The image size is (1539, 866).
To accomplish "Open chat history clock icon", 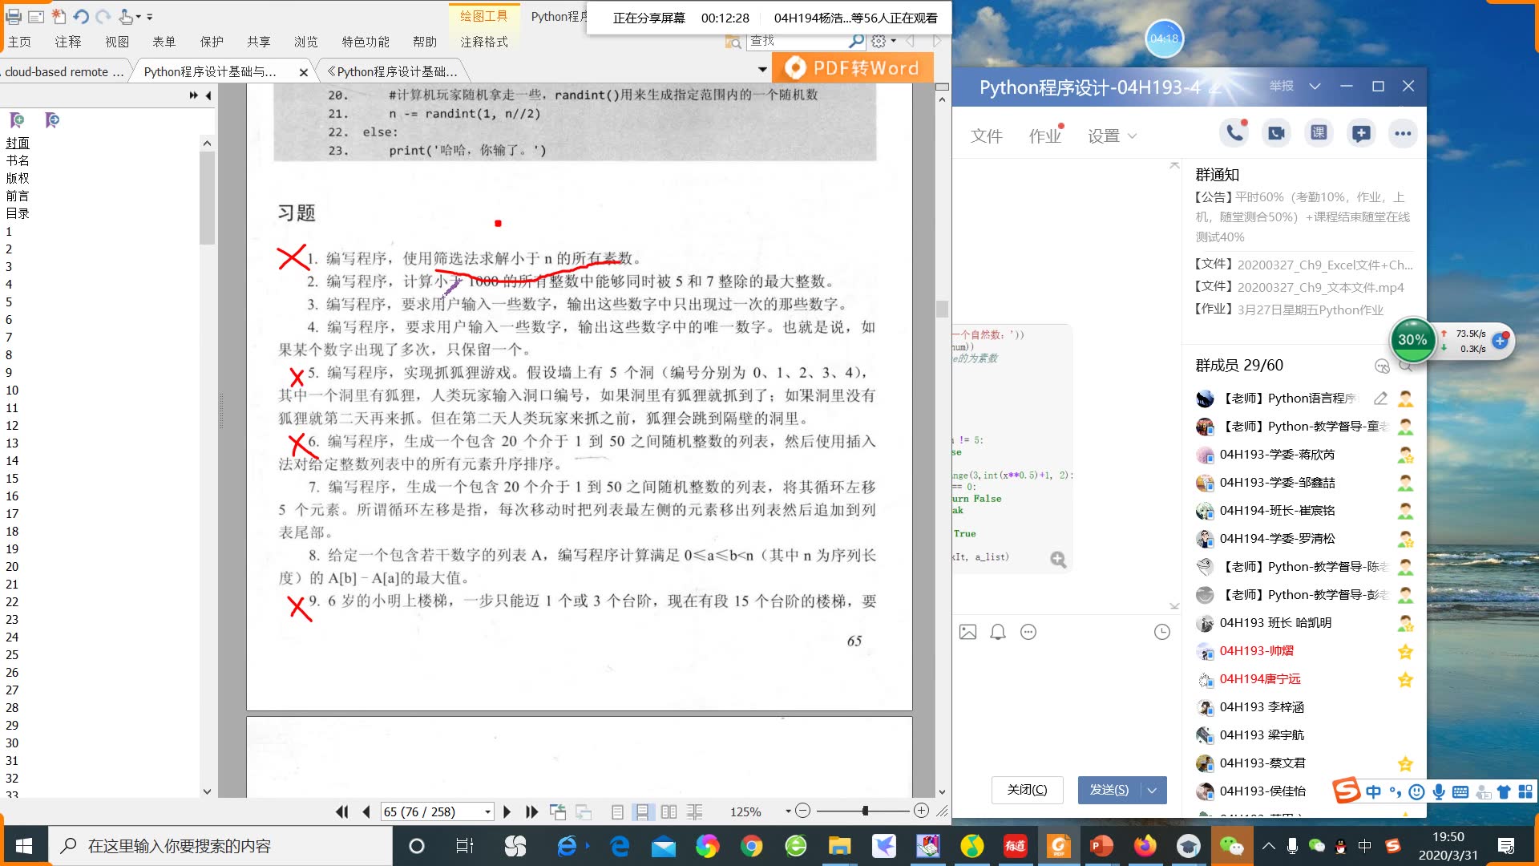I will (1161, 632).
